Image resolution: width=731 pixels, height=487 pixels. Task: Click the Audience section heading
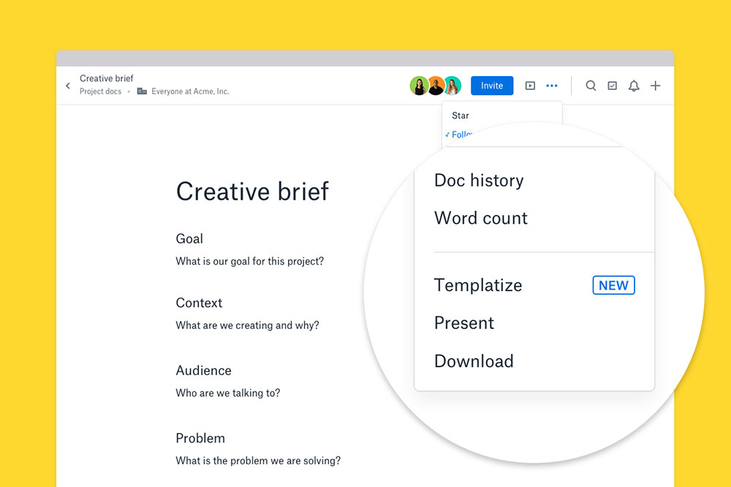pyautogui.click(x=204, y=371)
